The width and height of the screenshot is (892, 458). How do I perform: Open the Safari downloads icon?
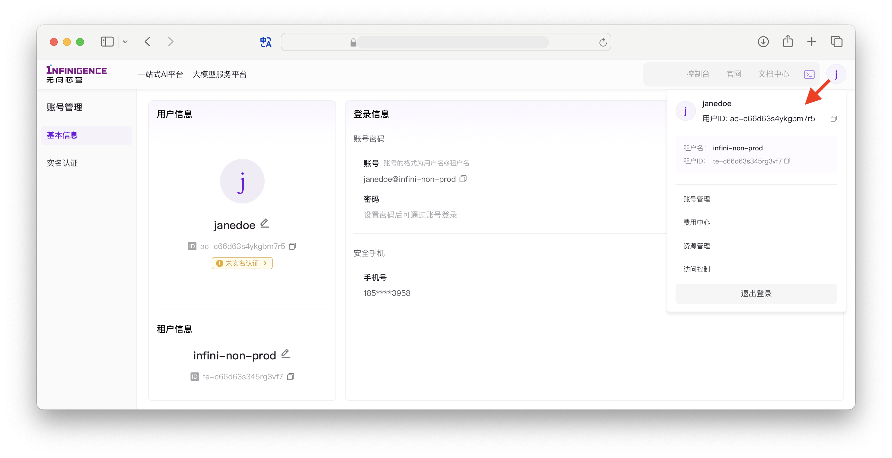(x=763, y=42)
